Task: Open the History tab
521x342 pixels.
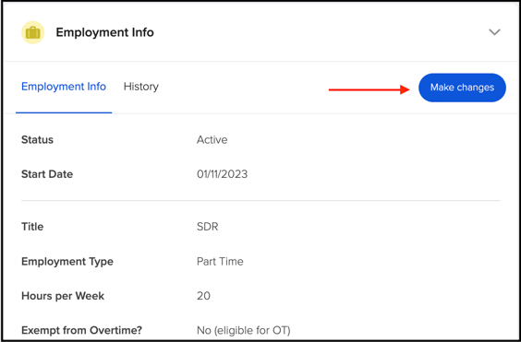Action: coord(141,87)
